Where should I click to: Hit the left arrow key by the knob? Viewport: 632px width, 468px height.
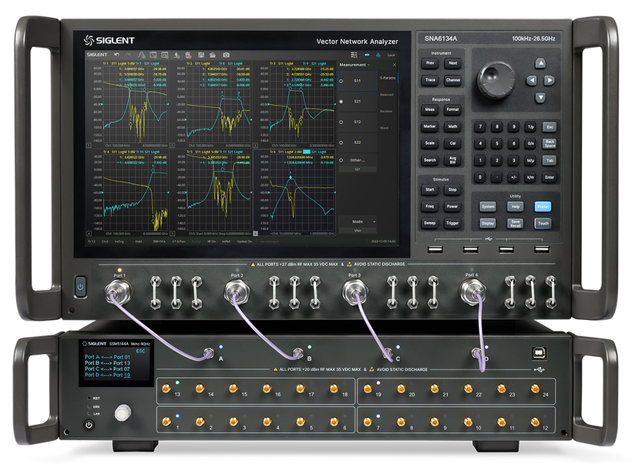tap(532, 80)
